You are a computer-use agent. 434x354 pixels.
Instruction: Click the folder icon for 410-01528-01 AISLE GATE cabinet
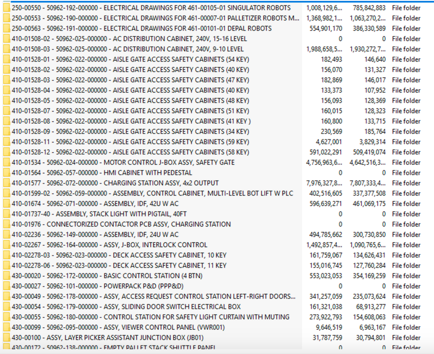[x=8, y=59]
